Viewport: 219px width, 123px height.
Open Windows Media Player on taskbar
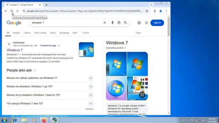tap(34, 120)
